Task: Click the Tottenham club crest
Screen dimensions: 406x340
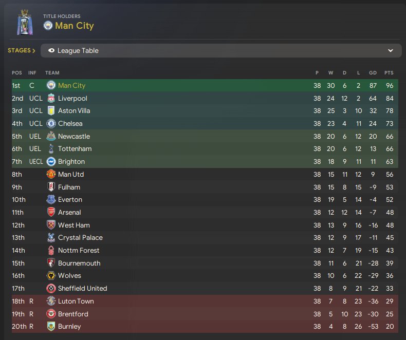Action: (x=51, y=149)
